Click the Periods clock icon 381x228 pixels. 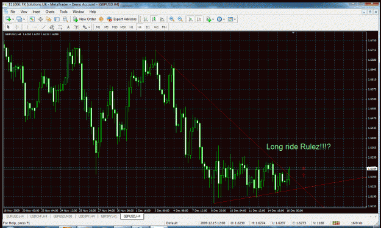[219, 19]
